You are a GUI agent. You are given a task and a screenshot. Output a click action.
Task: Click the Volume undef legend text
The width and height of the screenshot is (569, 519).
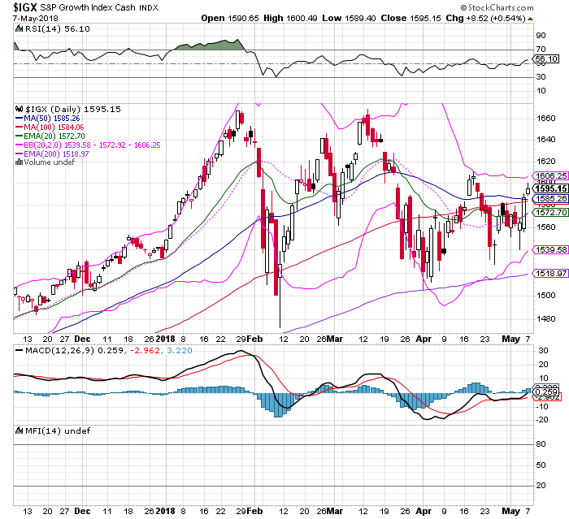[x=50, y=162]
